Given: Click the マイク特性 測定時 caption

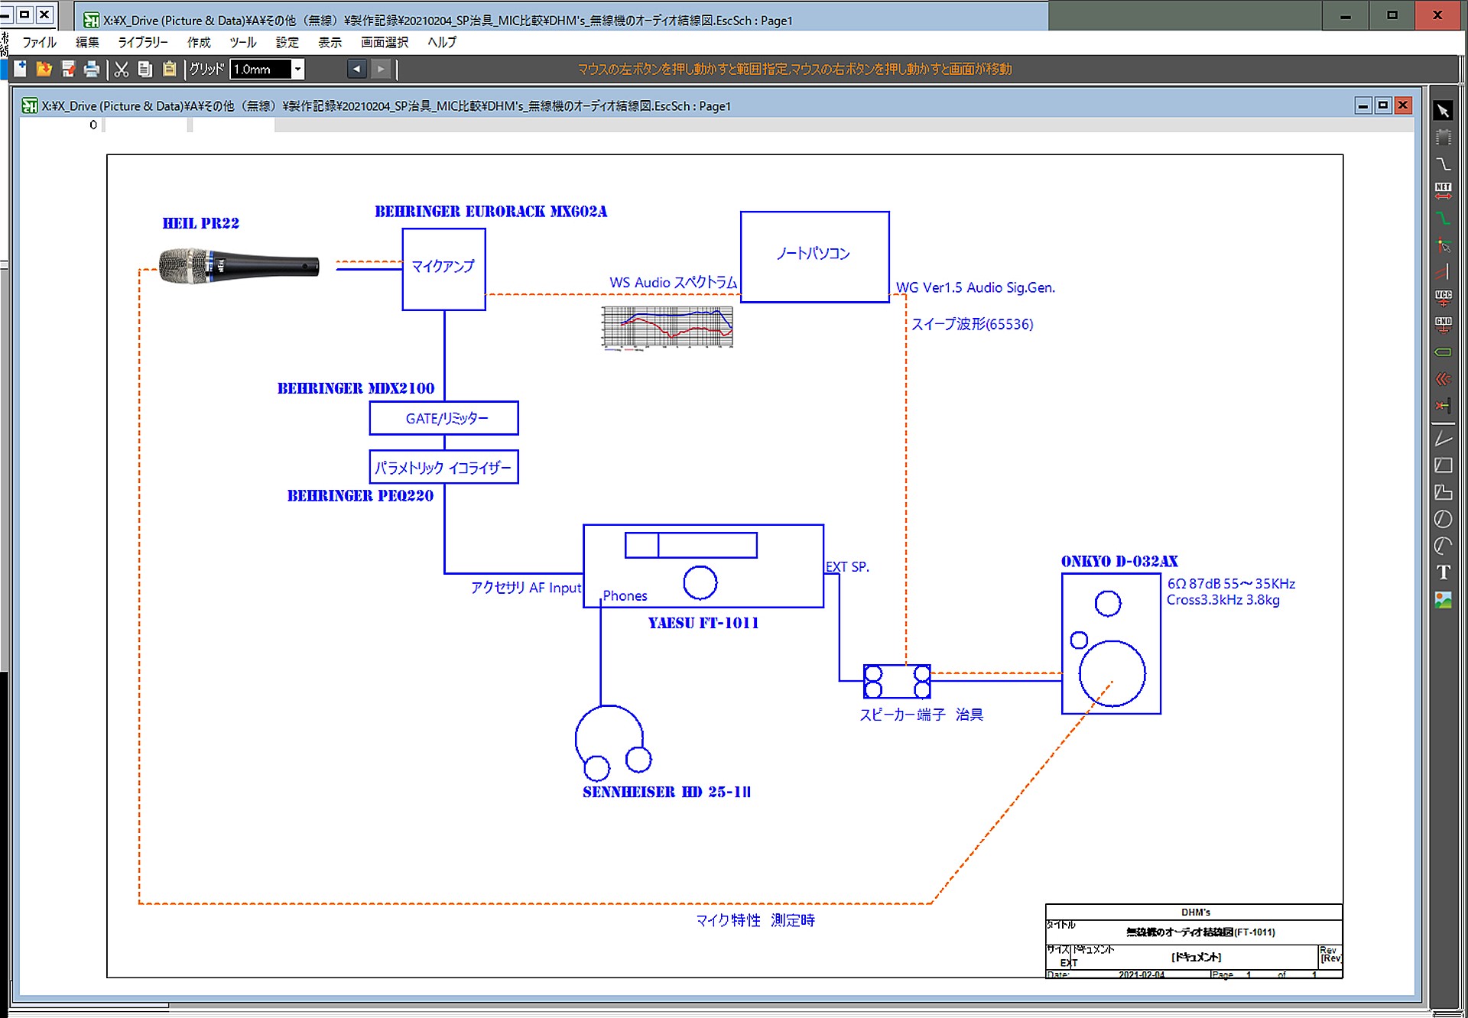Looking at the screenshot, I should pos(755,920).
